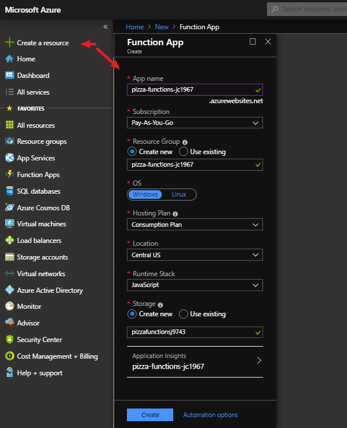Open Virtual machines in sidebar
The height and width of the screenshot is (428, 347).
pos(41,224)
